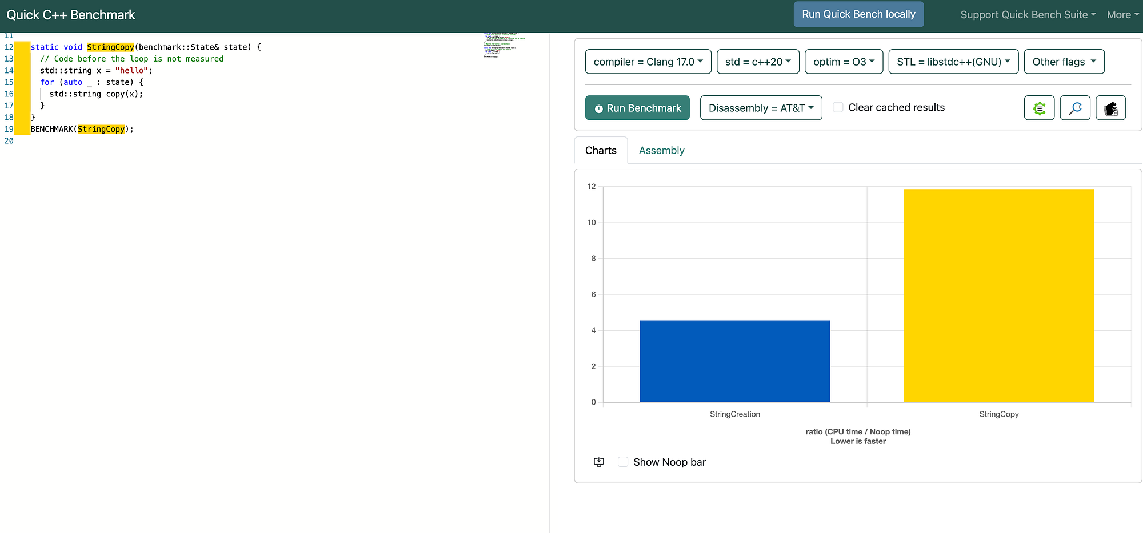Enable the Show Noop bar checkbox
This screenshot has height=533, width=1143.
click(623, 462)
